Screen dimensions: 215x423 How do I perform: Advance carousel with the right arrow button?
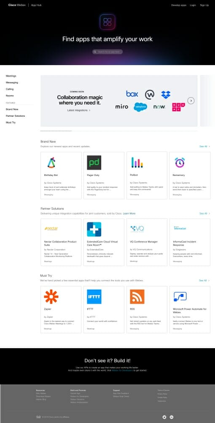pyautogui.click(x=191, y=101)
